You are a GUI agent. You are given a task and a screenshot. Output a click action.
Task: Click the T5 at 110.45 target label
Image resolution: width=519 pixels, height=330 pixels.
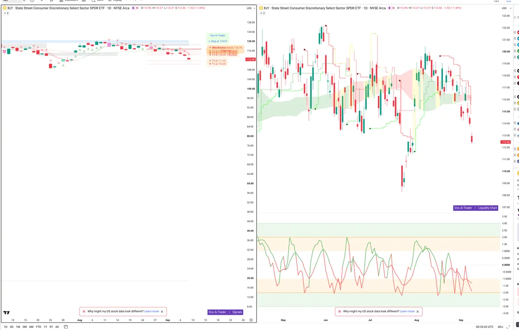click(218, 64)
